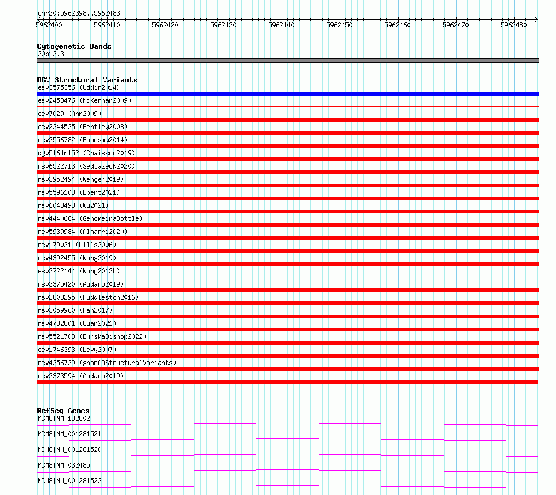Click ruler position 5962420
This screenshot has height=495, width=556.
(166, 25)
